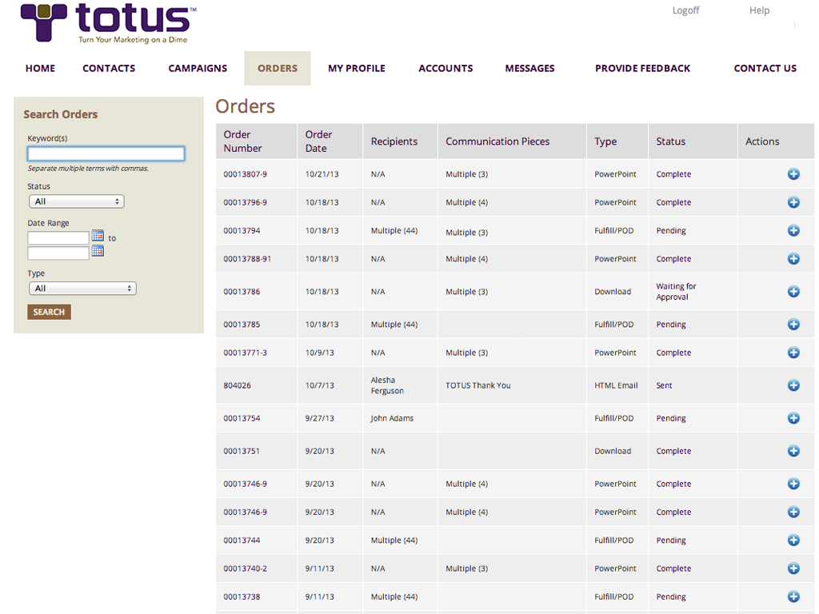Expand actions for order 00013744
Screen dimensions: 819x614
[793, 540]
